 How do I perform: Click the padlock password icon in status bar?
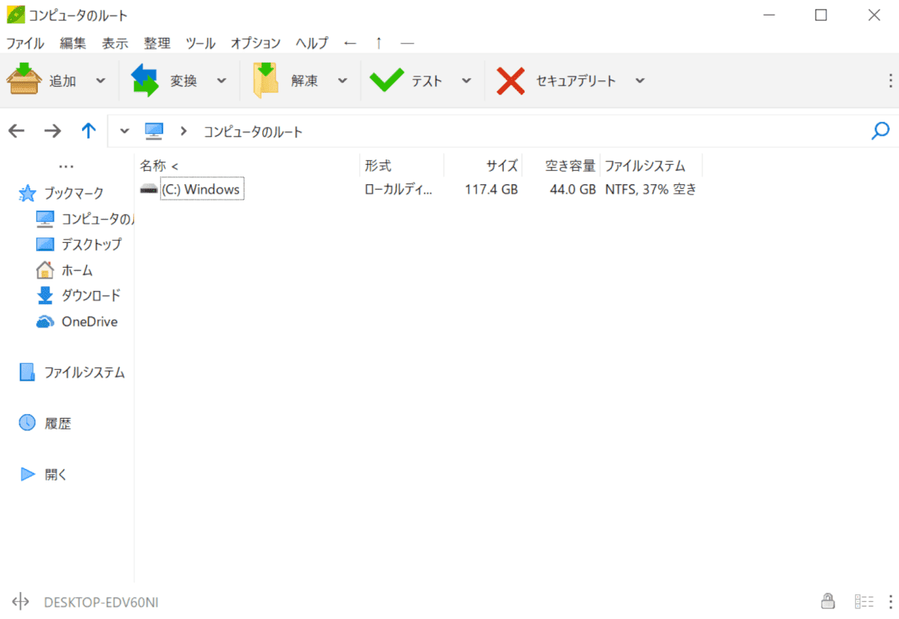click(827, 601)
